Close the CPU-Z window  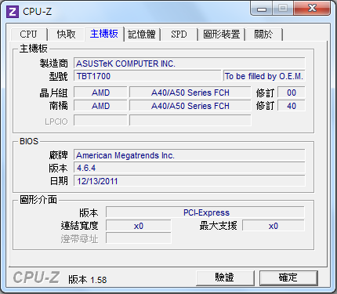tap(312, 9)
